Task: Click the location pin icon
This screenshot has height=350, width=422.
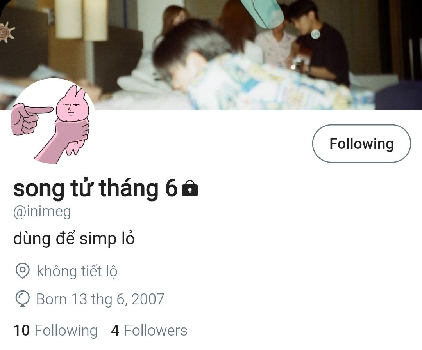Action: [22, 270]
